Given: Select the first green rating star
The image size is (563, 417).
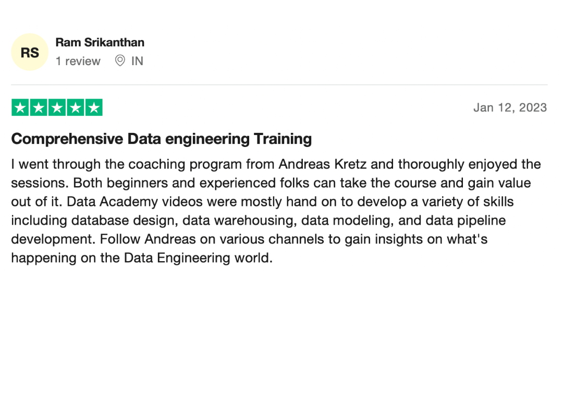Looking at the screenshot, I should 20,107.
